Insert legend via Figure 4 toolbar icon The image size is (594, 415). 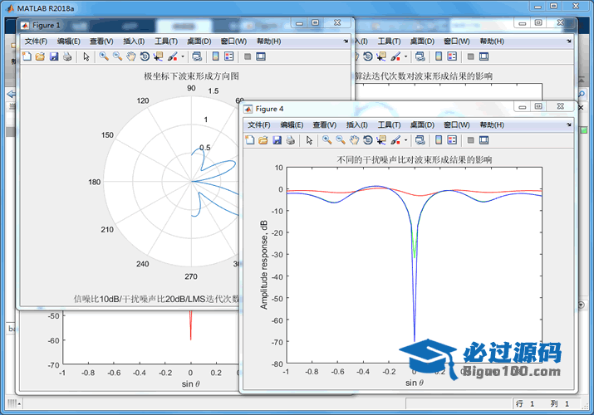click(x=452, y=140)
